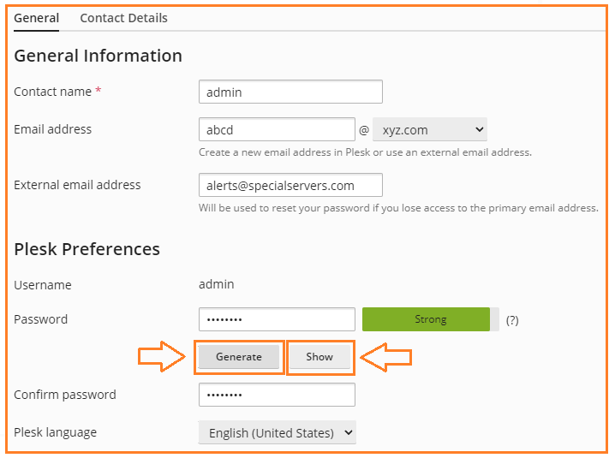Select the General tab

37,18
